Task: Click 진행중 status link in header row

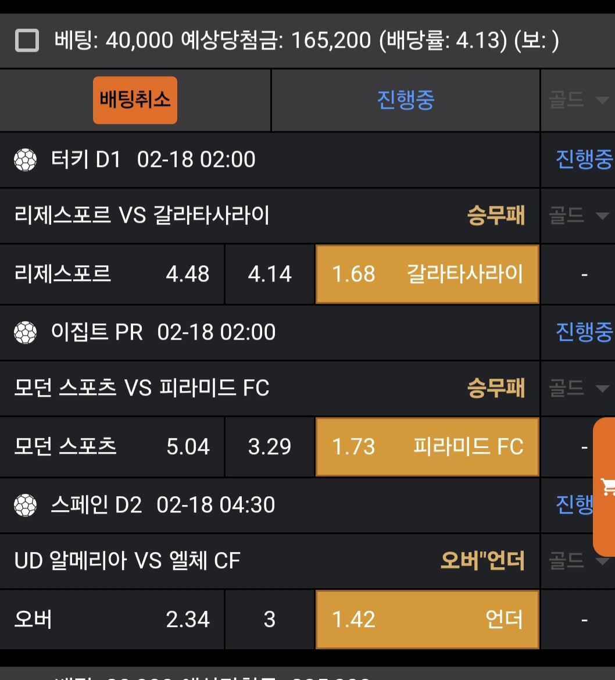Action: [x=406, y=100]
